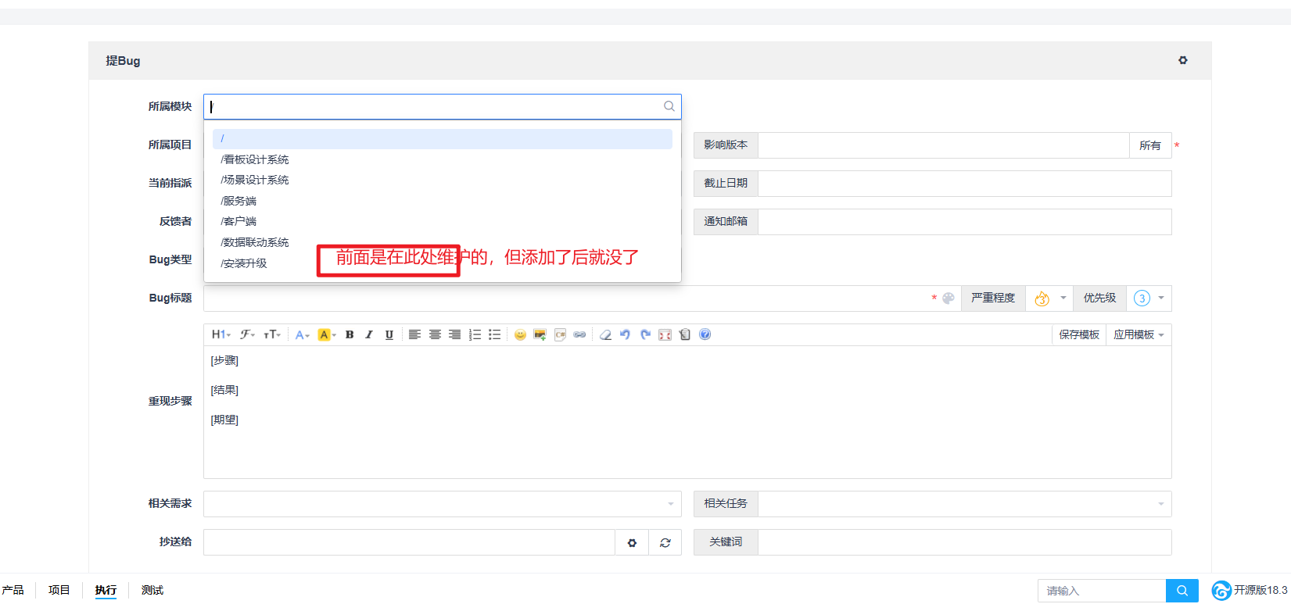Viewport: 1291px width, 604px height.
Task: Select the /数据联动系统 module option
Action: [443, 242]
